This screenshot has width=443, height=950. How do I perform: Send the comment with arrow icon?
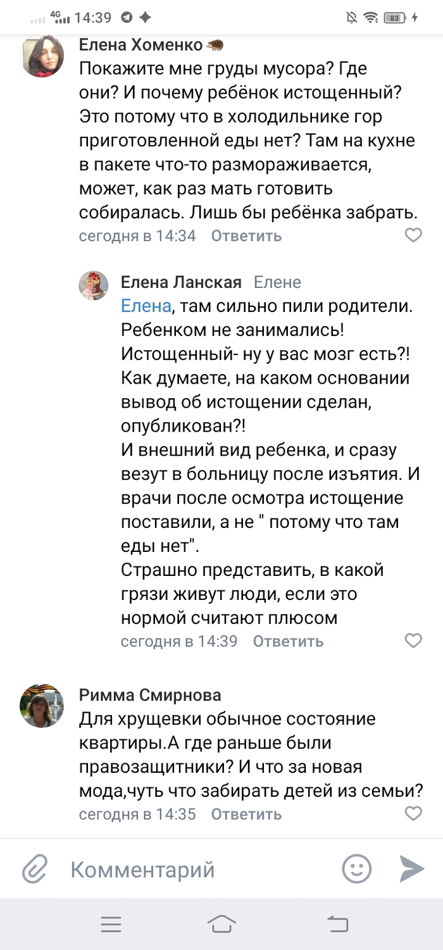(x=412, y=869)
